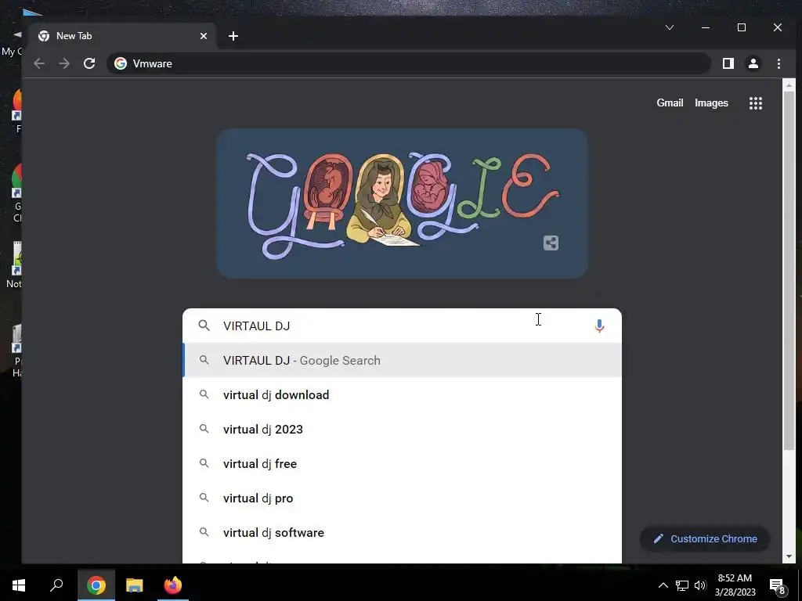802x601 pixels.
Task: Open the Google apps grid
Action: click(x=756, y=103)
